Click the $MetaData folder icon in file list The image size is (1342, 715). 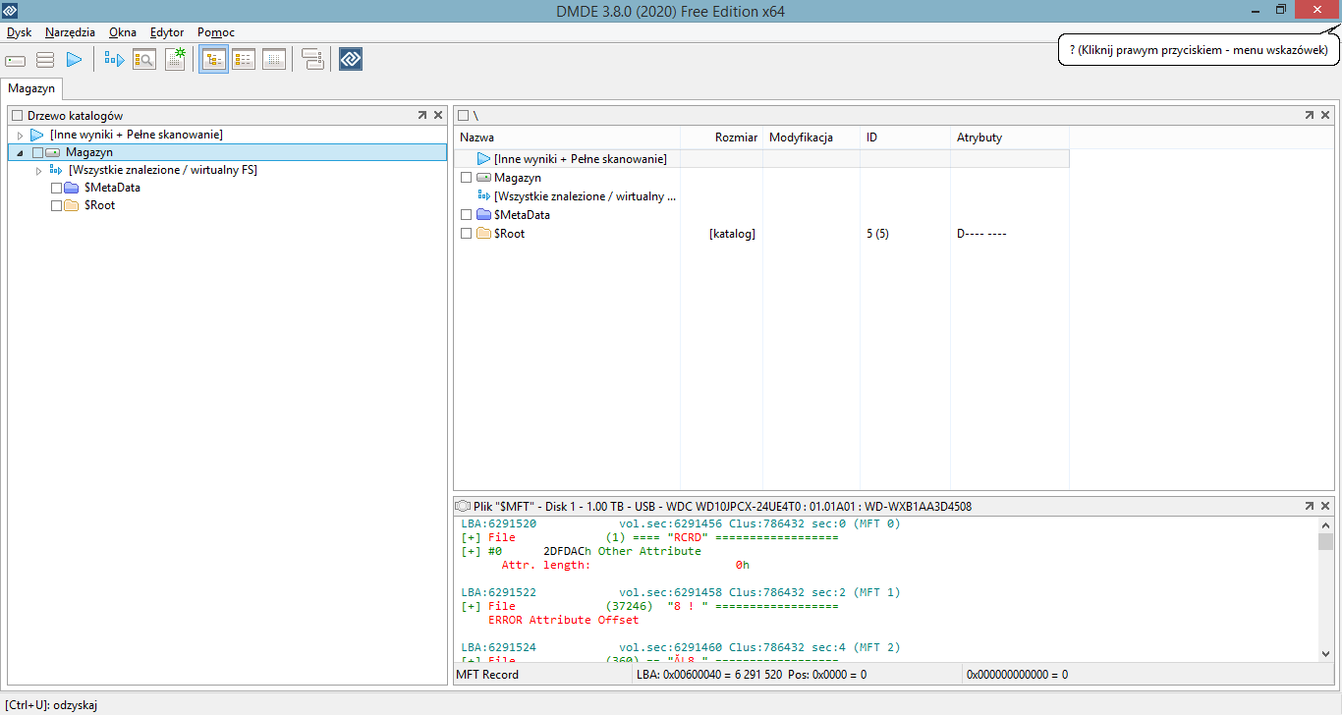tap(483, 214)
